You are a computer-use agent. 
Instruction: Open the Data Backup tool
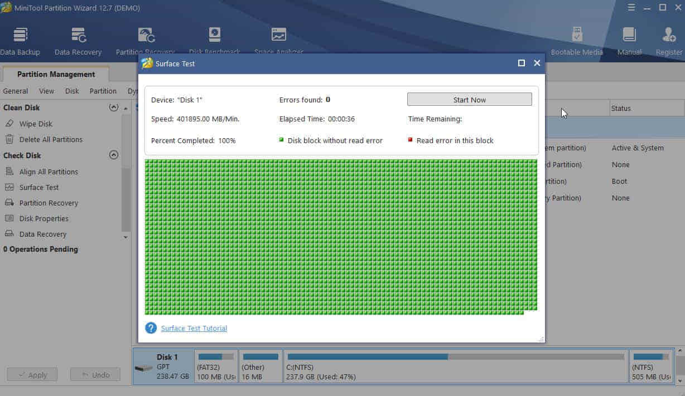click(20, 39)
